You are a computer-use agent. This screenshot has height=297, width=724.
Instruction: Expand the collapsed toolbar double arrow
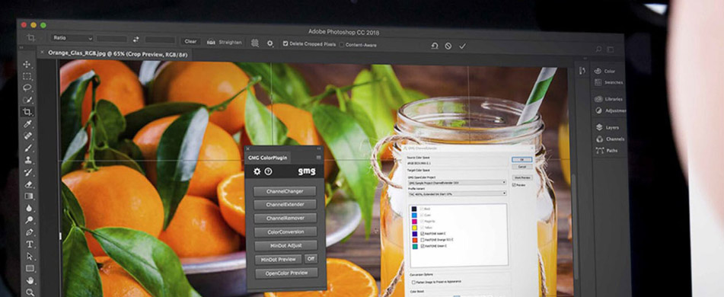pos(21,47)
